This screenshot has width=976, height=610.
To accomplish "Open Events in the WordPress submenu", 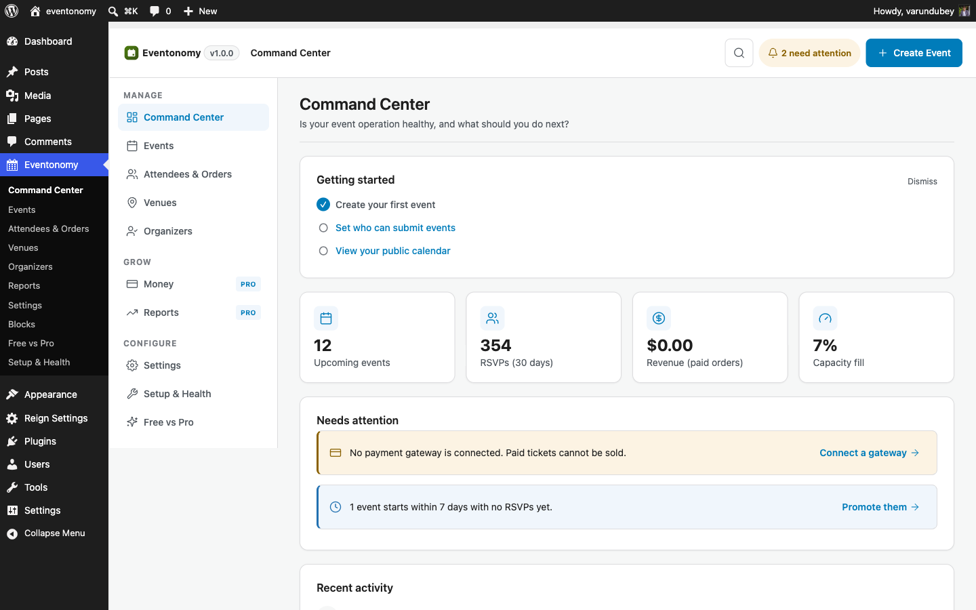I will pyautogui.click(x=22, y=210).
